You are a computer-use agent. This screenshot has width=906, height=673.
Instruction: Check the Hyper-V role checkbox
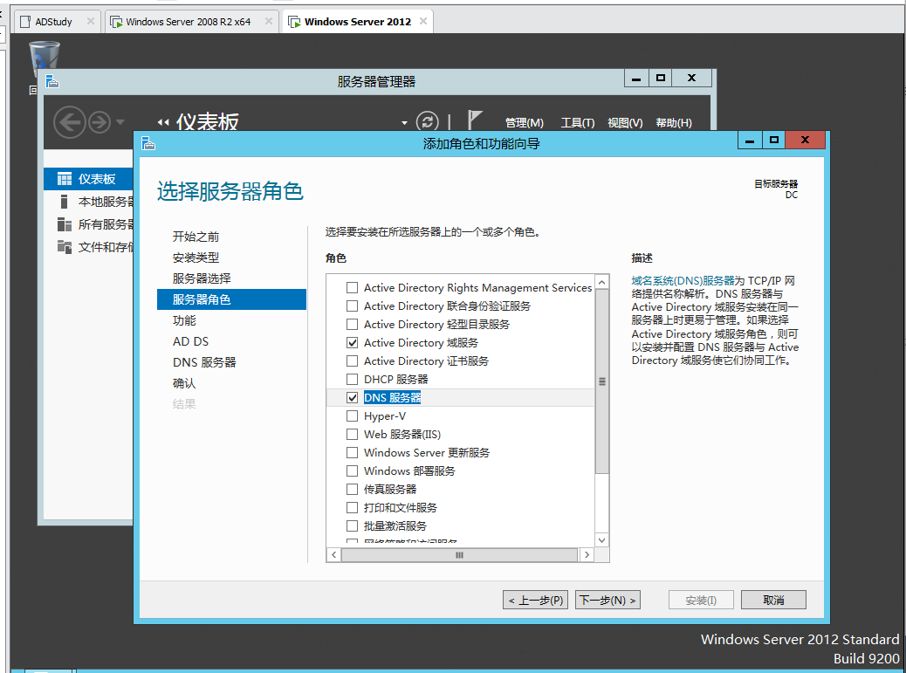click(353, 416)
